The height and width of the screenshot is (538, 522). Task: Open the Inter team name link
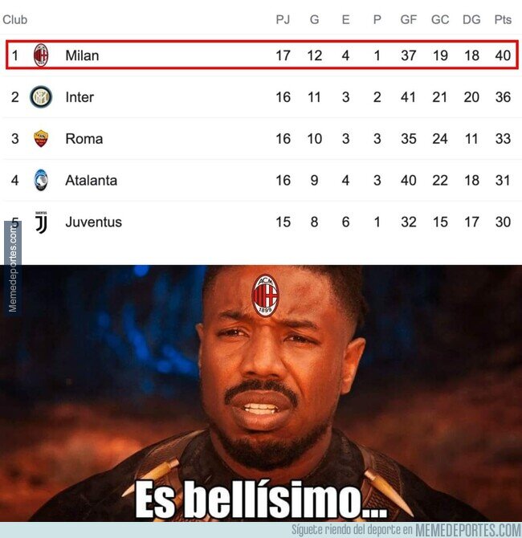80,97
